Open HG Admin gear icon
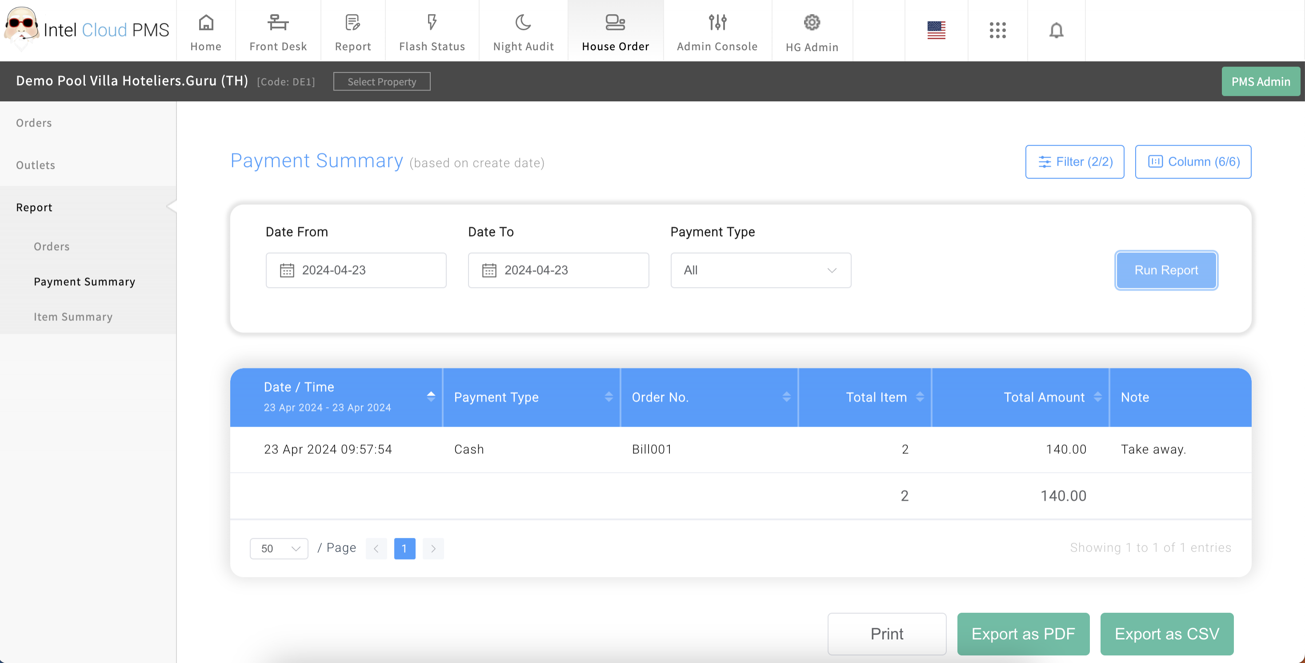 click(x=812, y=22)
